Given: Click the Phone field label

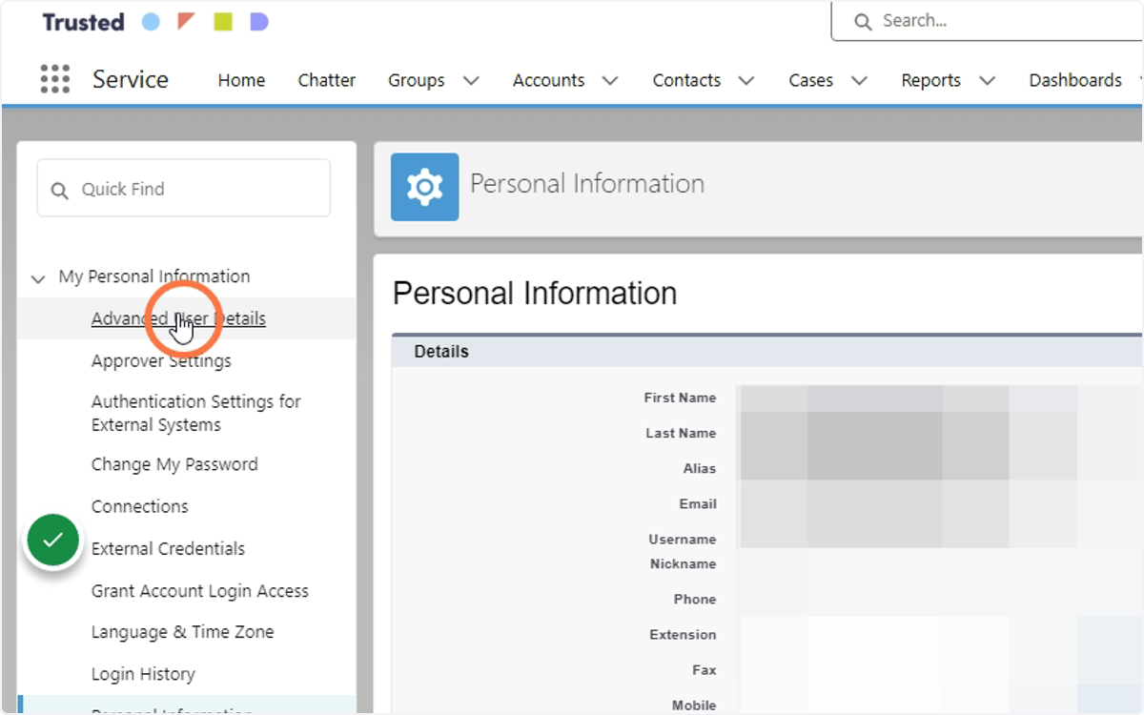Looking at the screenshot, I should pos(695,599).
